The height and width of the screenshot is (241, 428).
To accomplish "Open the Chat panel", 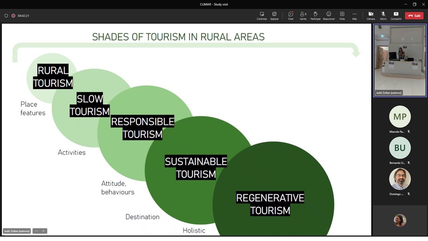I will (x=291, y=15).
